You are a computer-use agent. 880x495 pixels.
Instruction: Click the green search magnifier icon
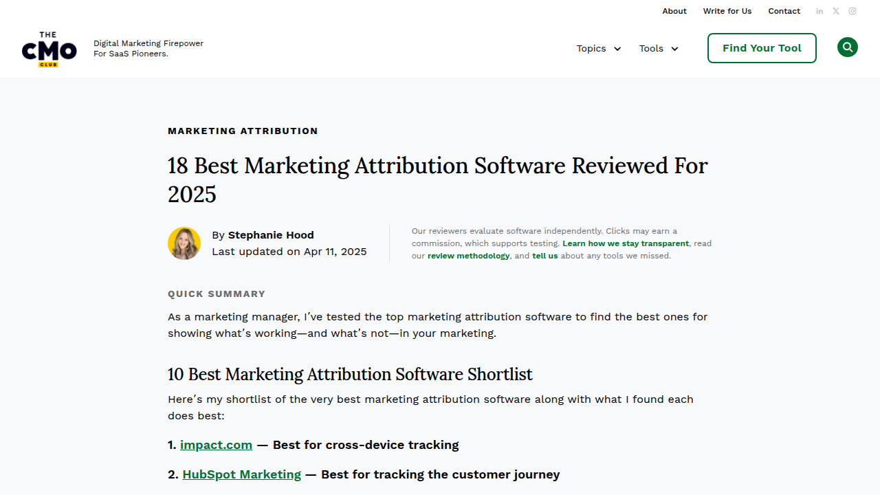(x=848, y=47)
